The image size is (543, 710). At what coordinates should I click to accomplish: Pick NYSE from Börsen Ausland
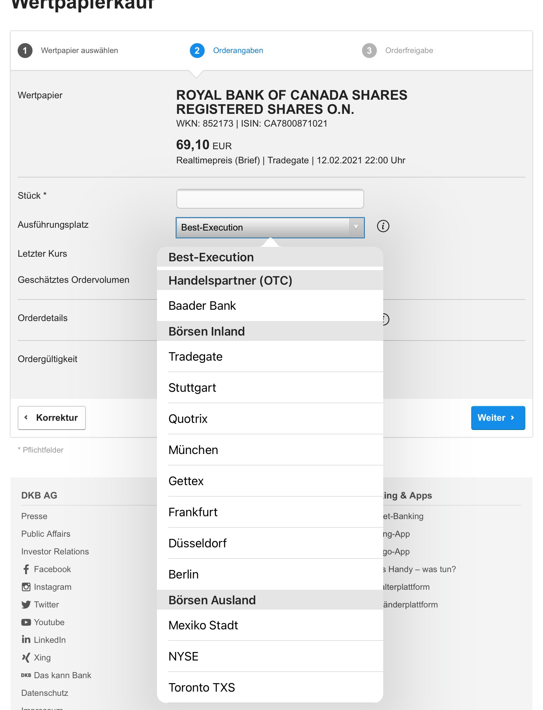coord(183,656)
